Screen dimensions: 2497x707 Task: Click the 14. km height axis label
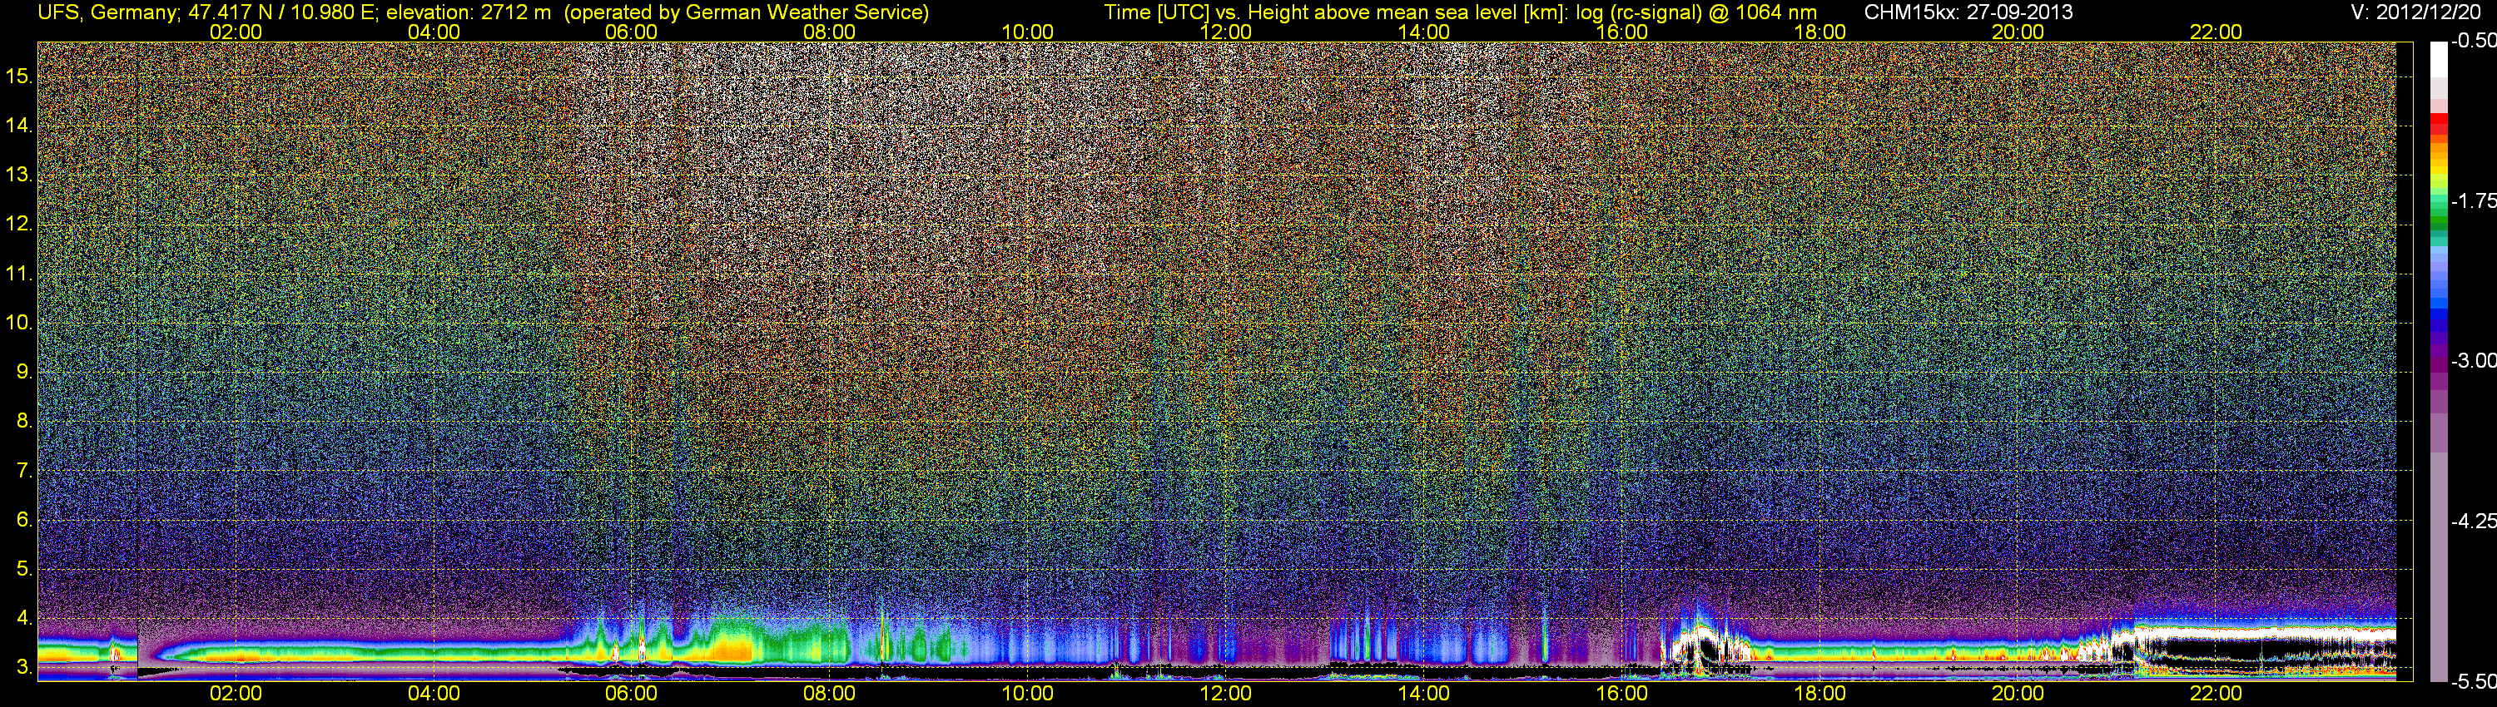pos(19,125)
